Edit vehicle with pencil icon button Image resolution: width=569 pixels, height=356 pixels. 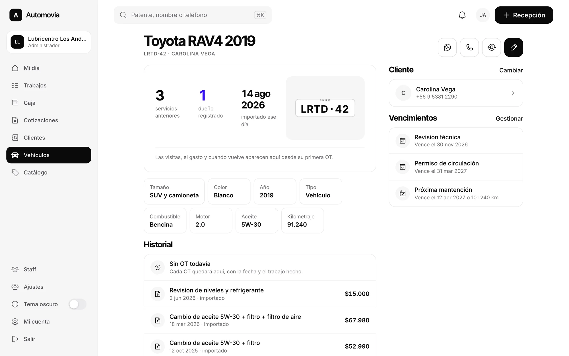(514, 47)
